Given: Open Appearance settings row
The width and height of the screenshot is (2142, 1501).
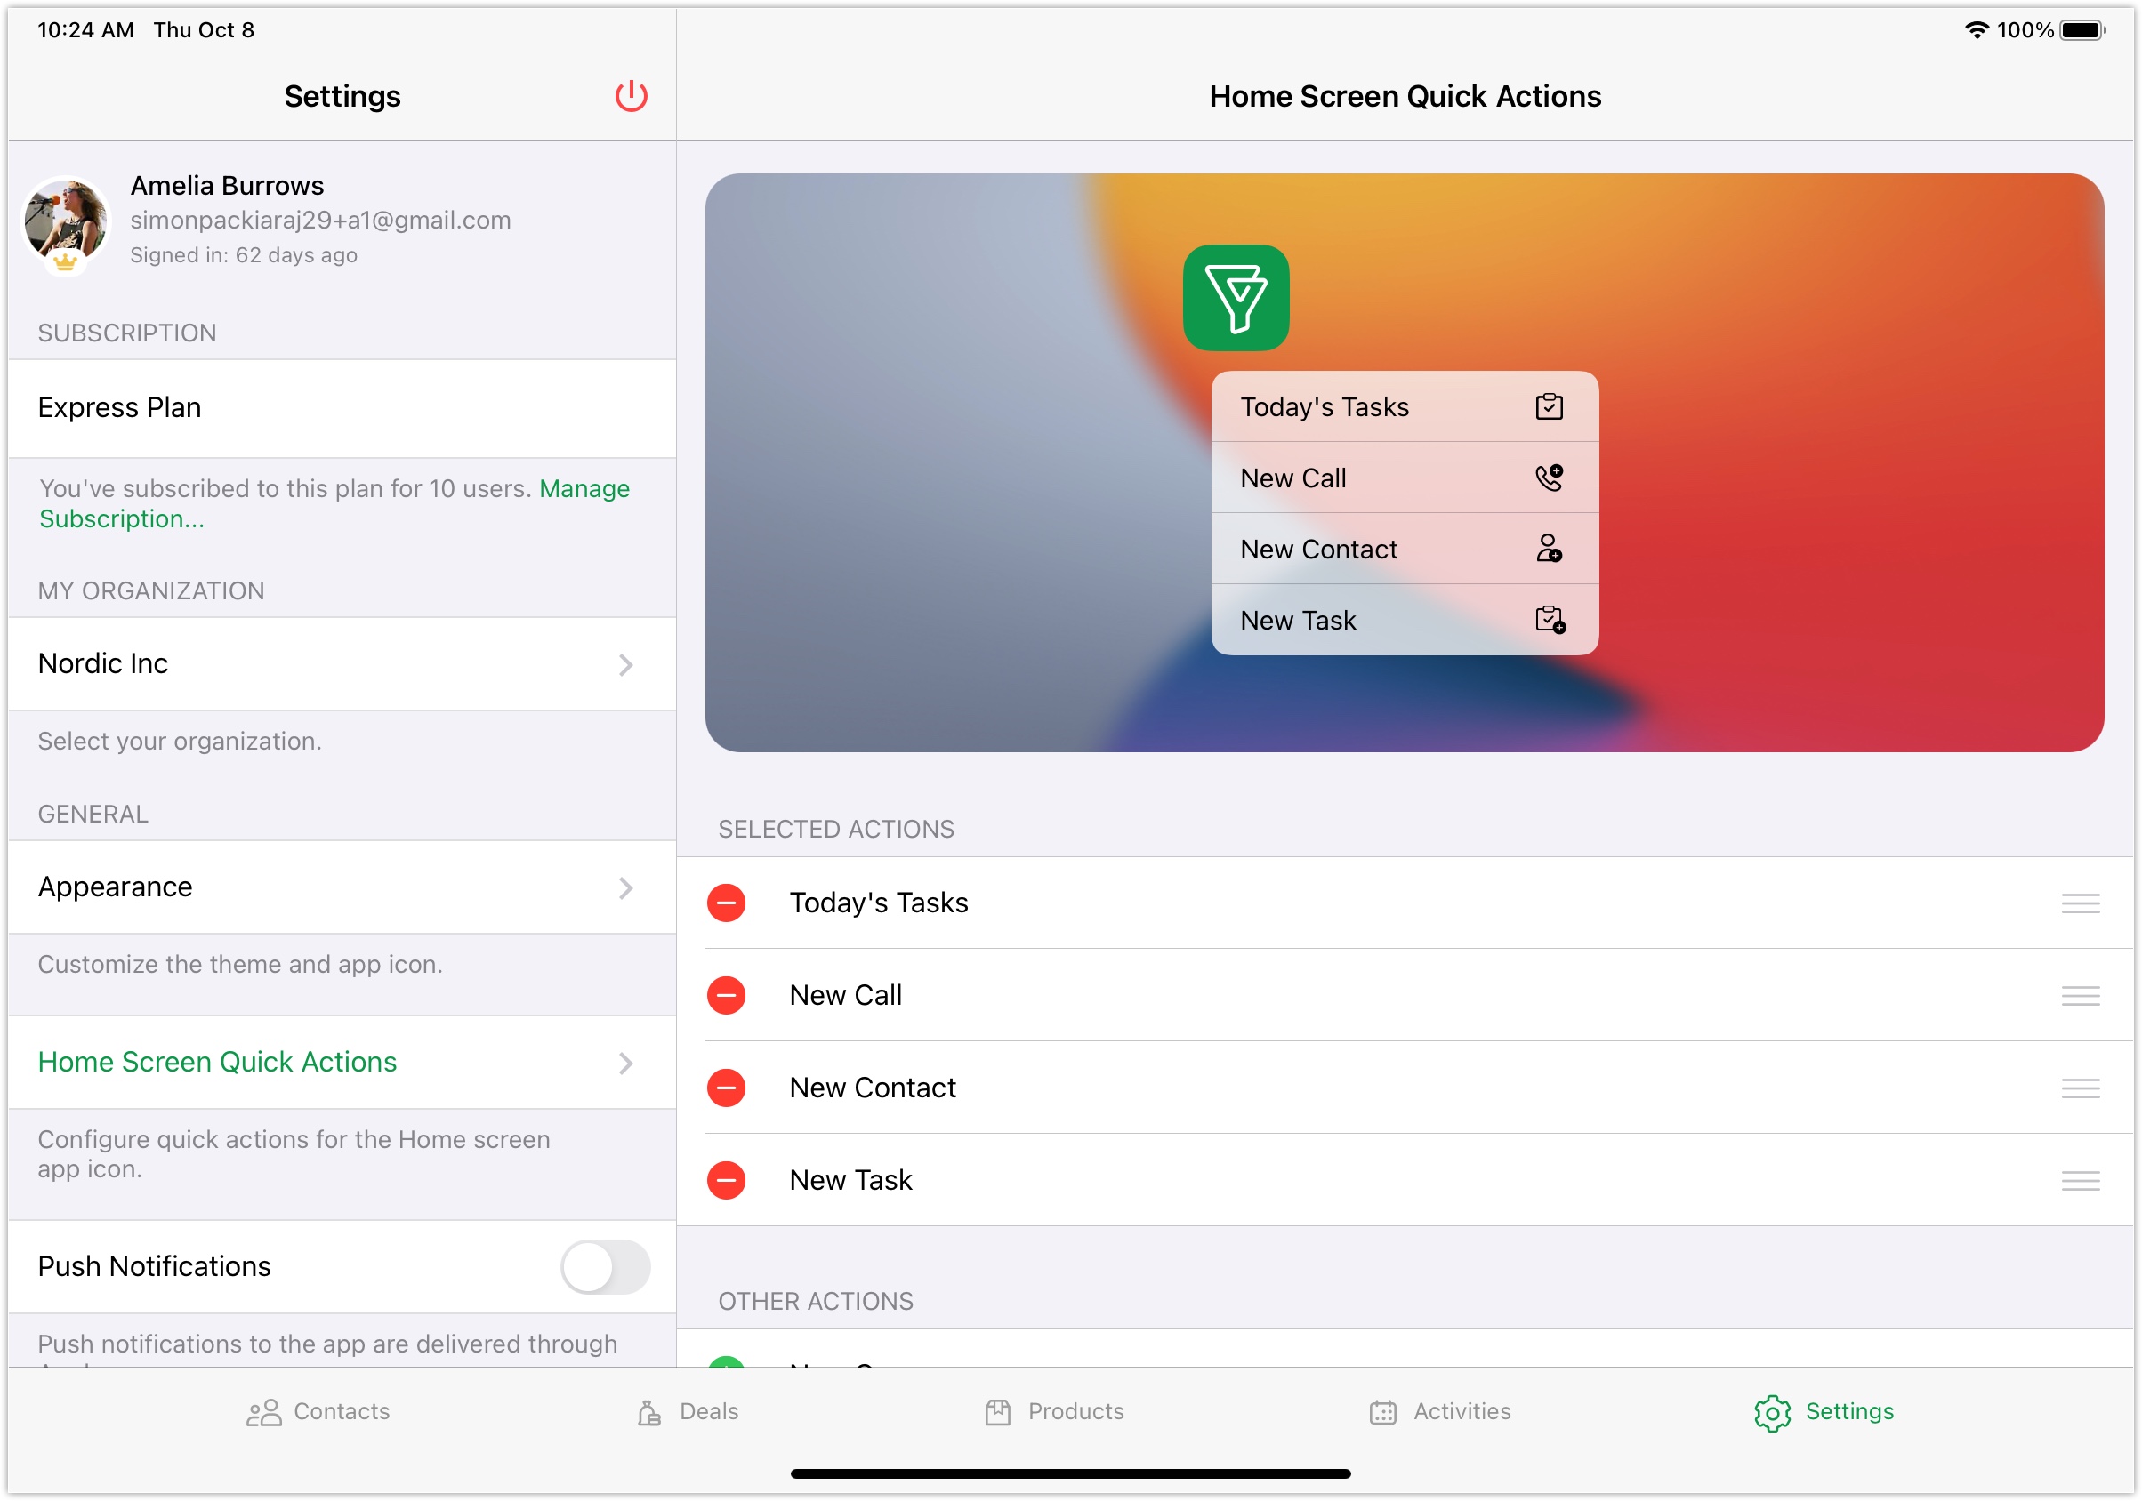Looking at the screenshot, I should click(342, 887).
